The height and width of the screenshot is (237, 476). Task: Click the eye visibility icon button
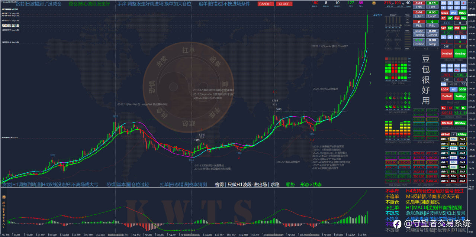click(x=457, y=3)
